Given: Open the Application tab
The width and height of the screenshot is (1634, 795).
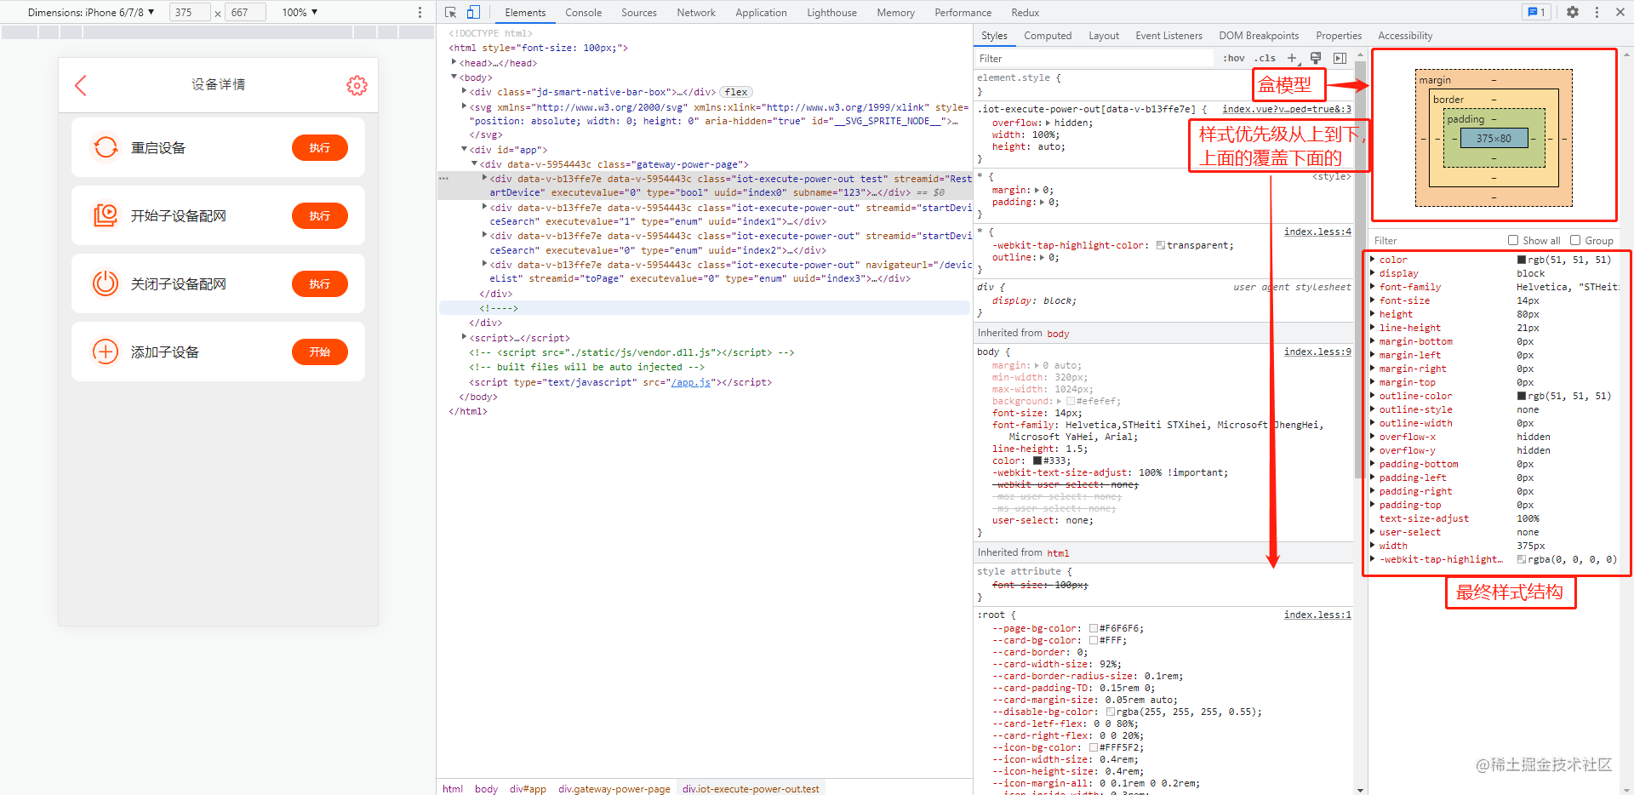Looking at the screenshot, I should 761,12.
